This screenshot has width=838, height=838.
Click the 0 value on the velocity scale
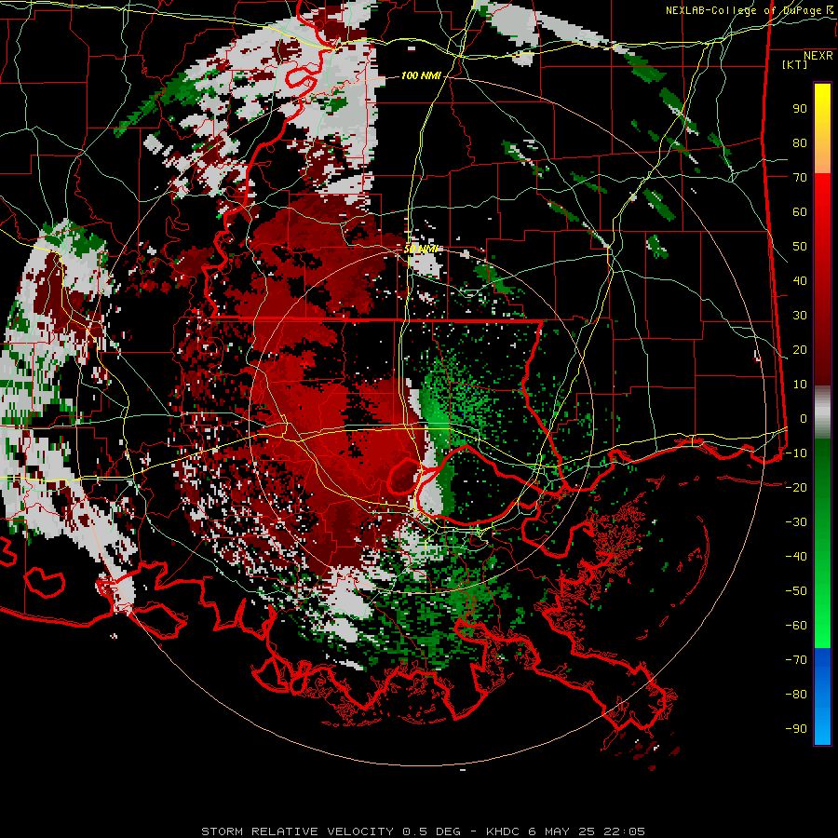point(803,419)
